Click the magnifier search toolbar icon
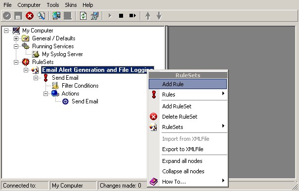The image size is (299, 191). point(41,16)
